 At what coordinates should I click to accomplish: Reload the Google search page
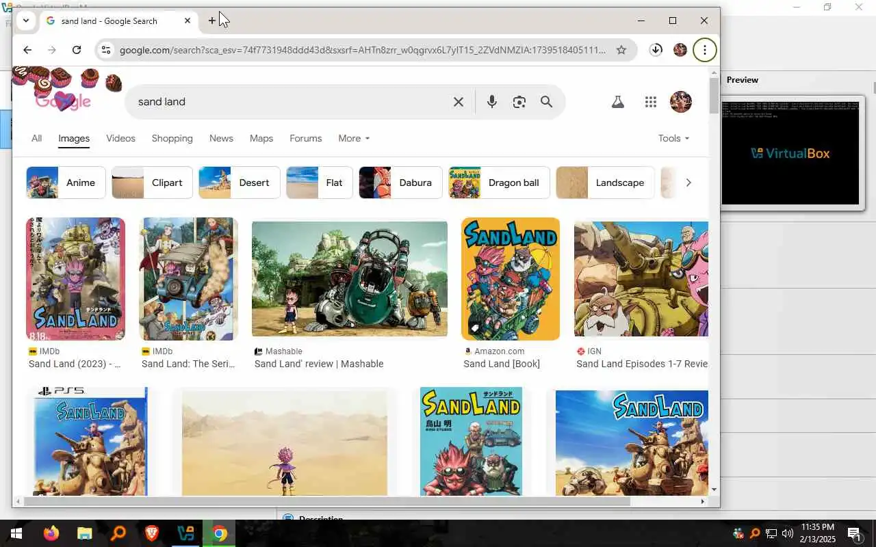tap(77, 50)
